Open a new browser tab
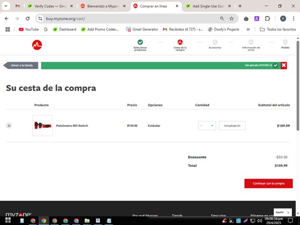 [x=240, y=6]
